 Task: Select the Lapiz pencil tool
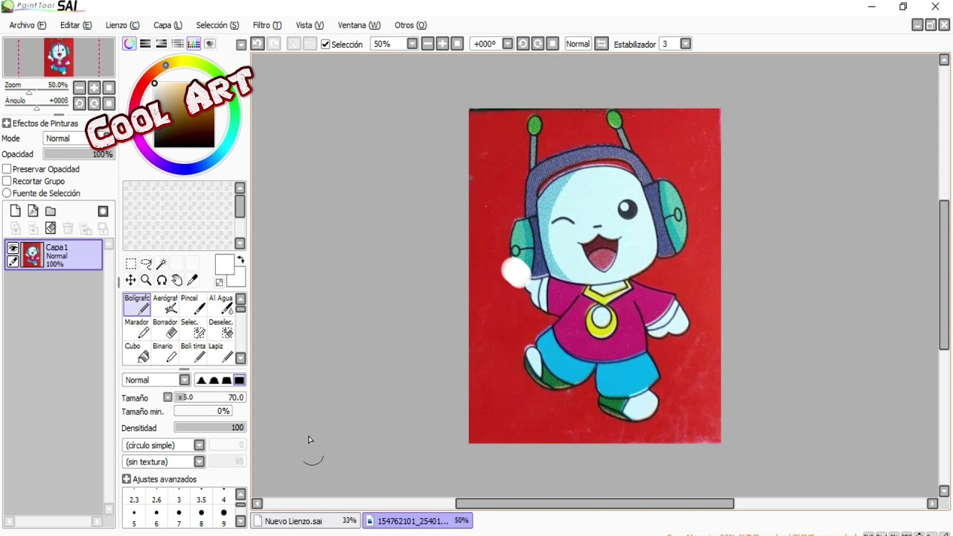220,352
